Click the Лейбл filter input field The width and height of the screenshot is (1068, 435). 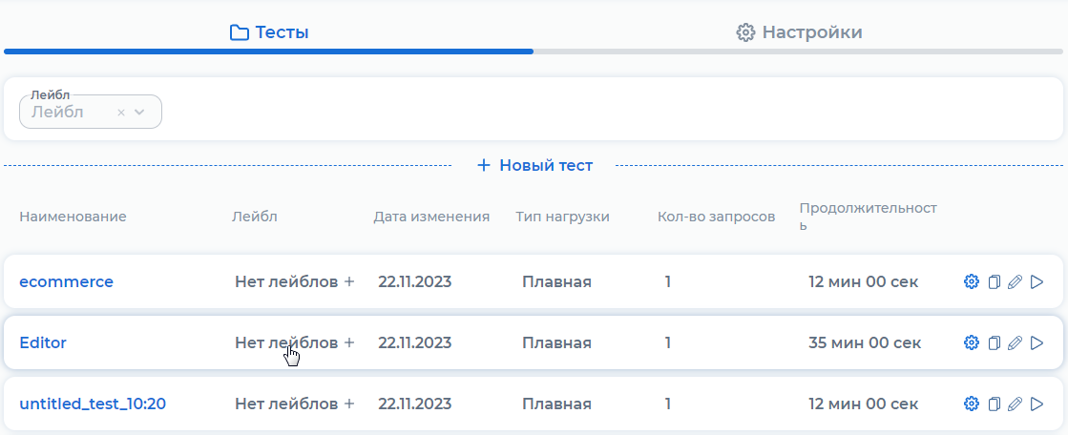click(x=91, y=112)
